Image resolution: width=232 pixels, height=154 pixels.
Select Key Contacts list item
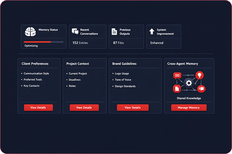(32, 86)
